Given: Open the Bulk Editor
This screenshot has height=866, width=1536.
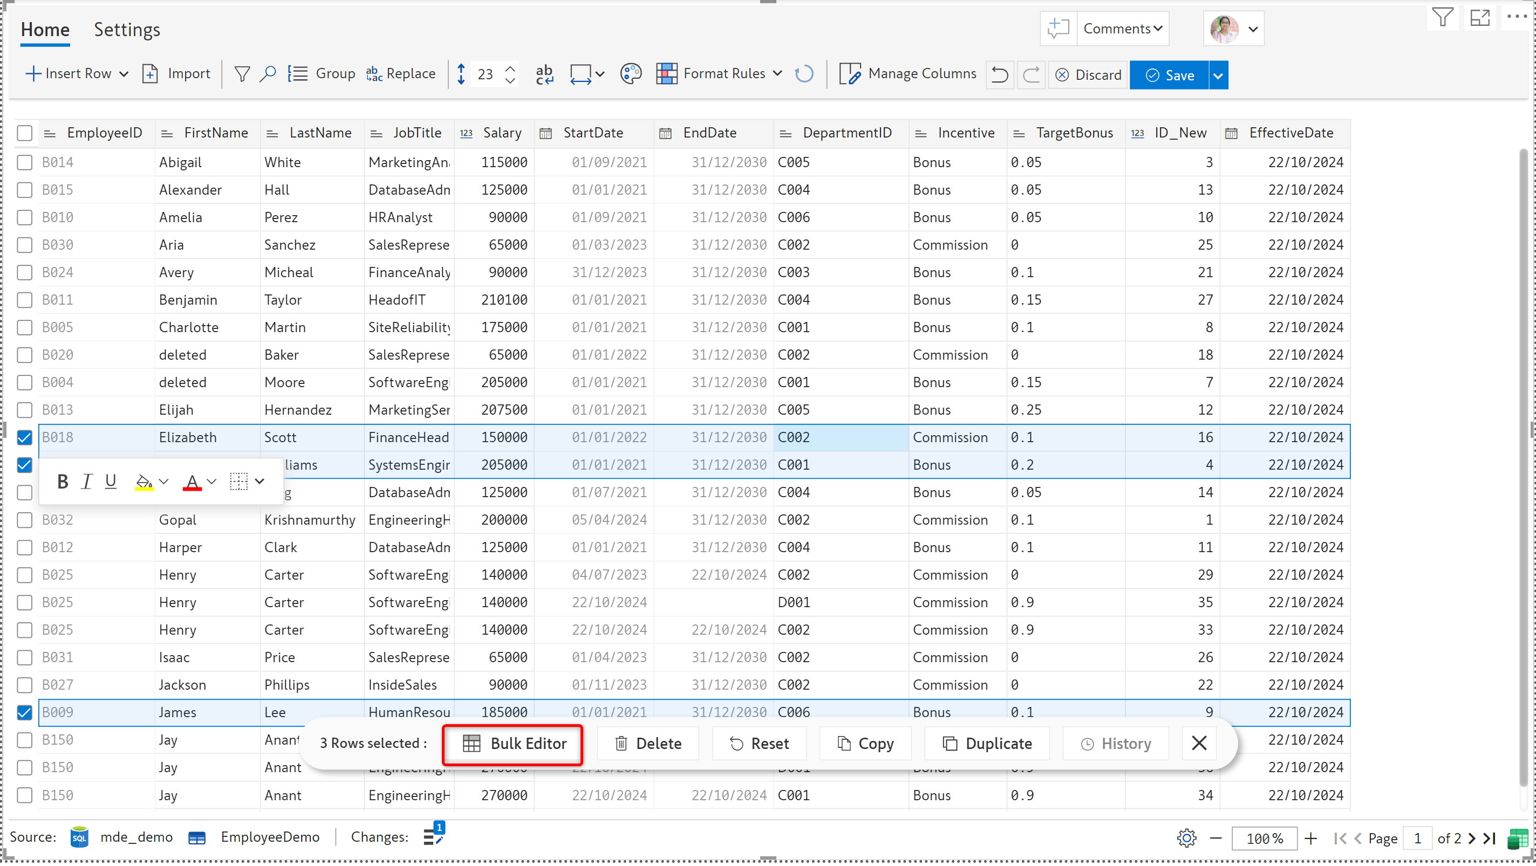Looking at the screenshot, I should coord(514,744).
